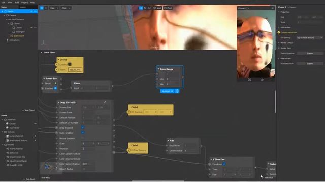Click the Patches folder icon
This screenshot has width=325, height=182.
click(x=6, y=145)
